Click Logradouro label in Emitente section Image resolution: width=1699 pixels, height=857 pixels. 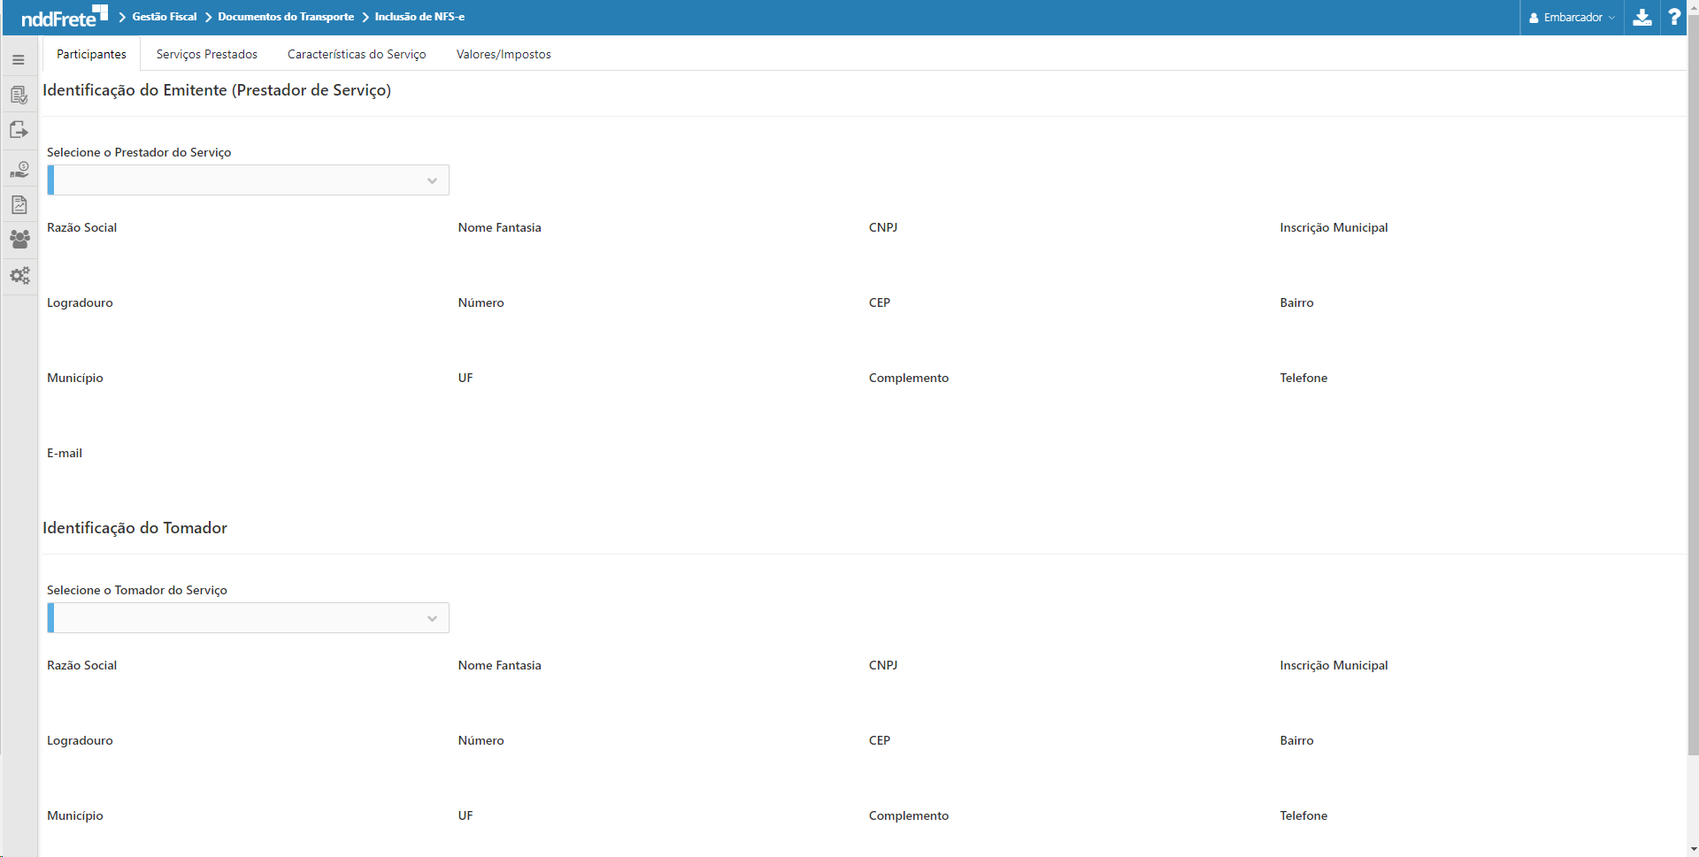point(80,302)
